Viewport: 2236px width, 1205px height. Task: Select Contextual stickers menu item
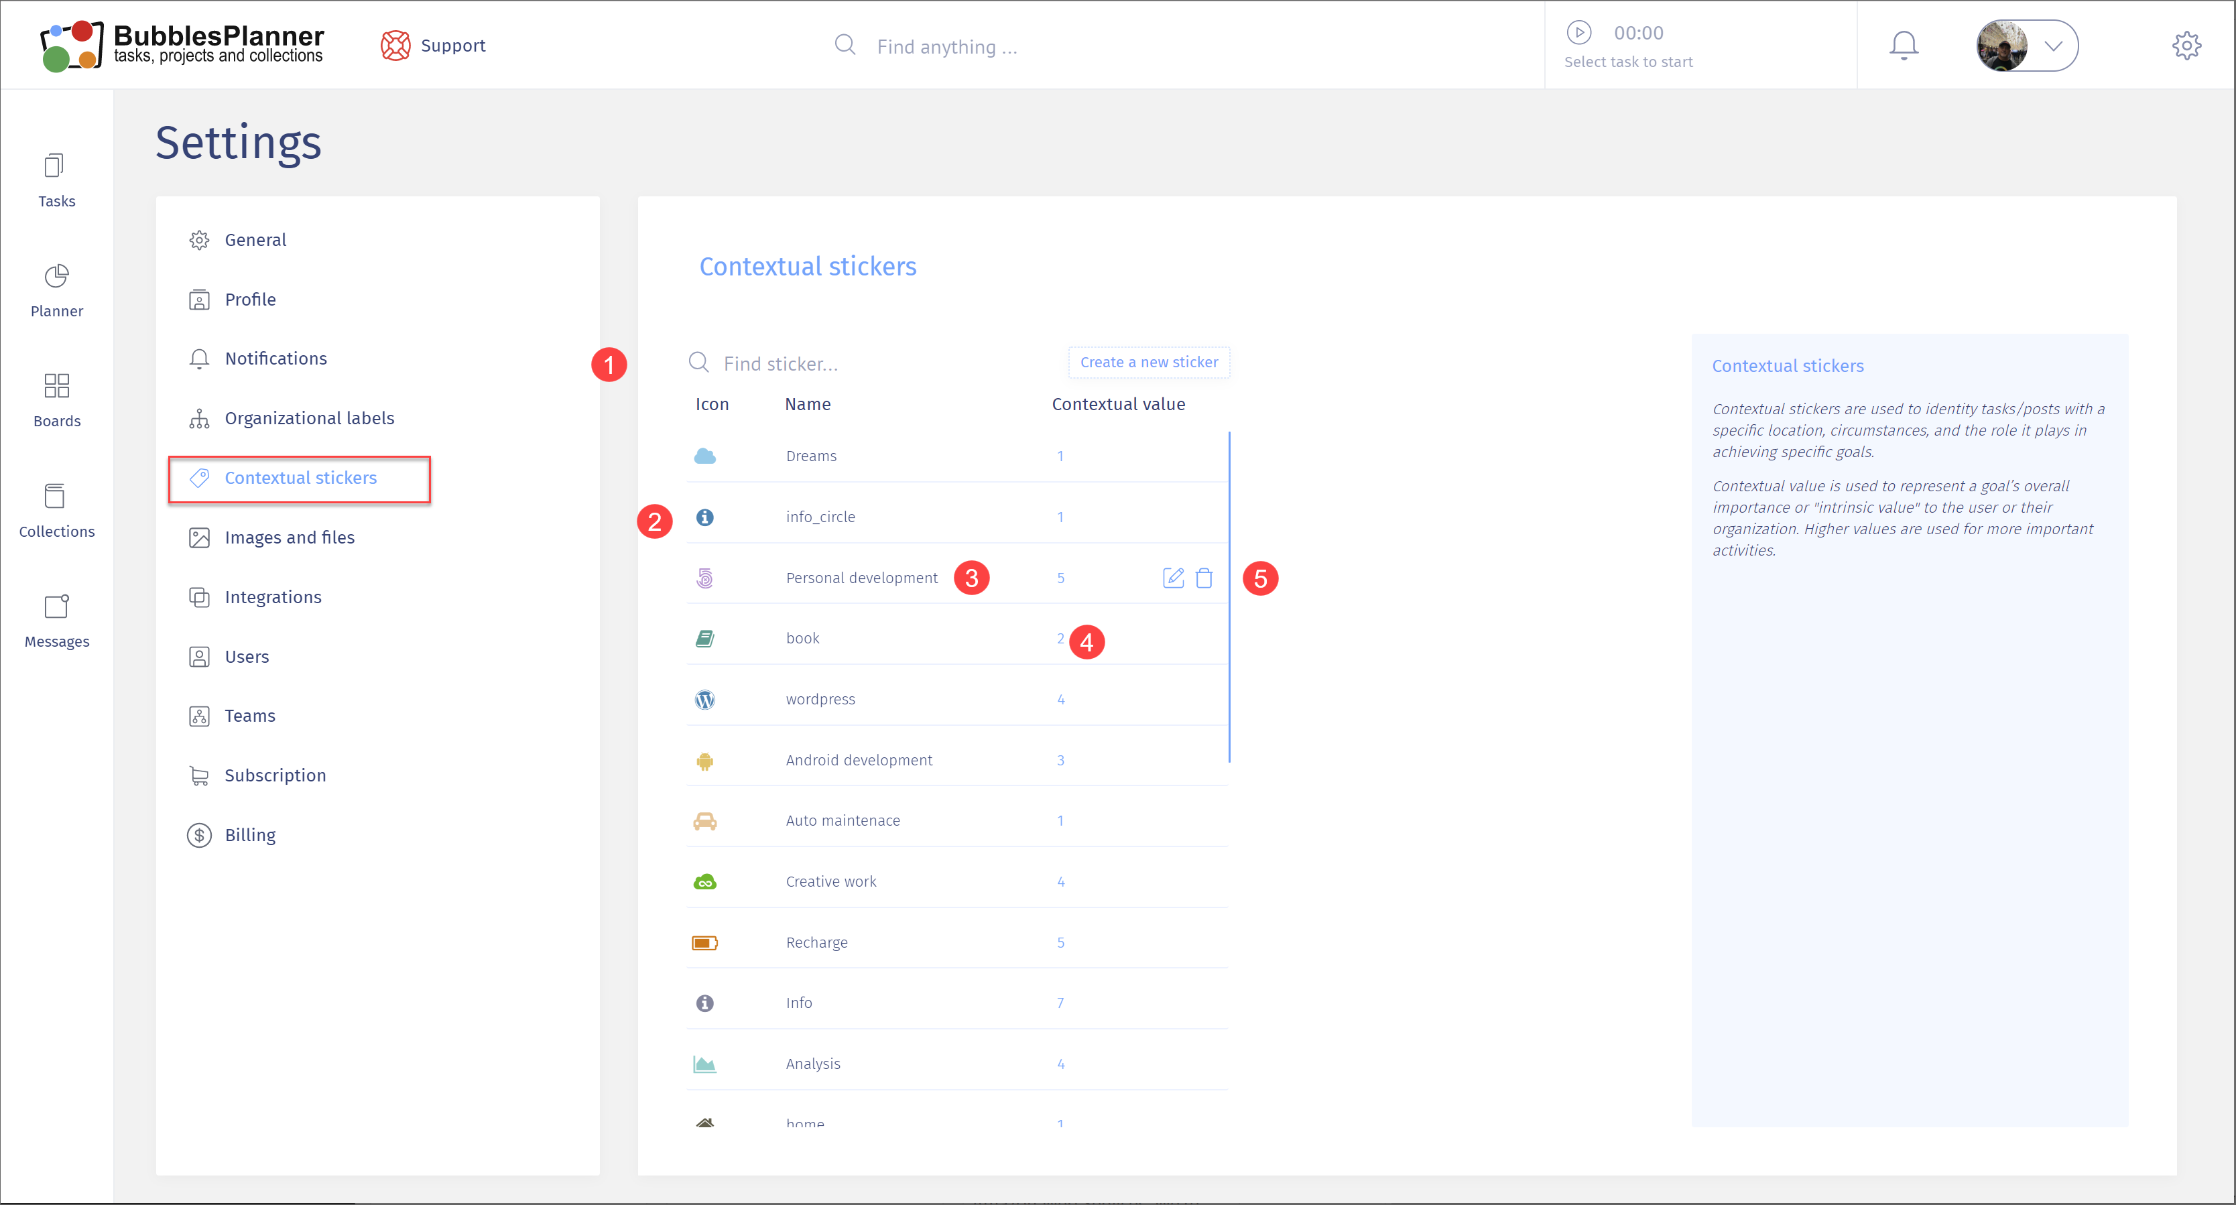click(300, 479)
